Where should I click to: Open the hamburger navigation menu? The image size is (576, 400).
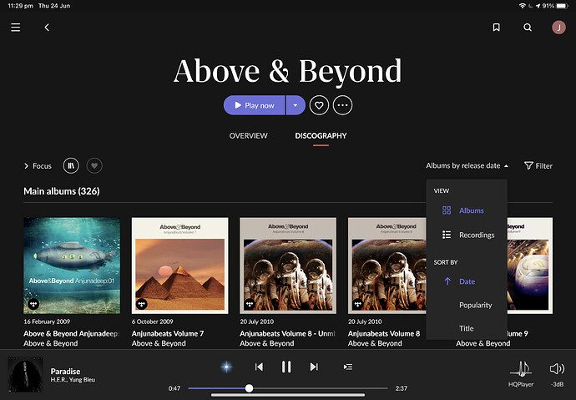click(15, 28)
